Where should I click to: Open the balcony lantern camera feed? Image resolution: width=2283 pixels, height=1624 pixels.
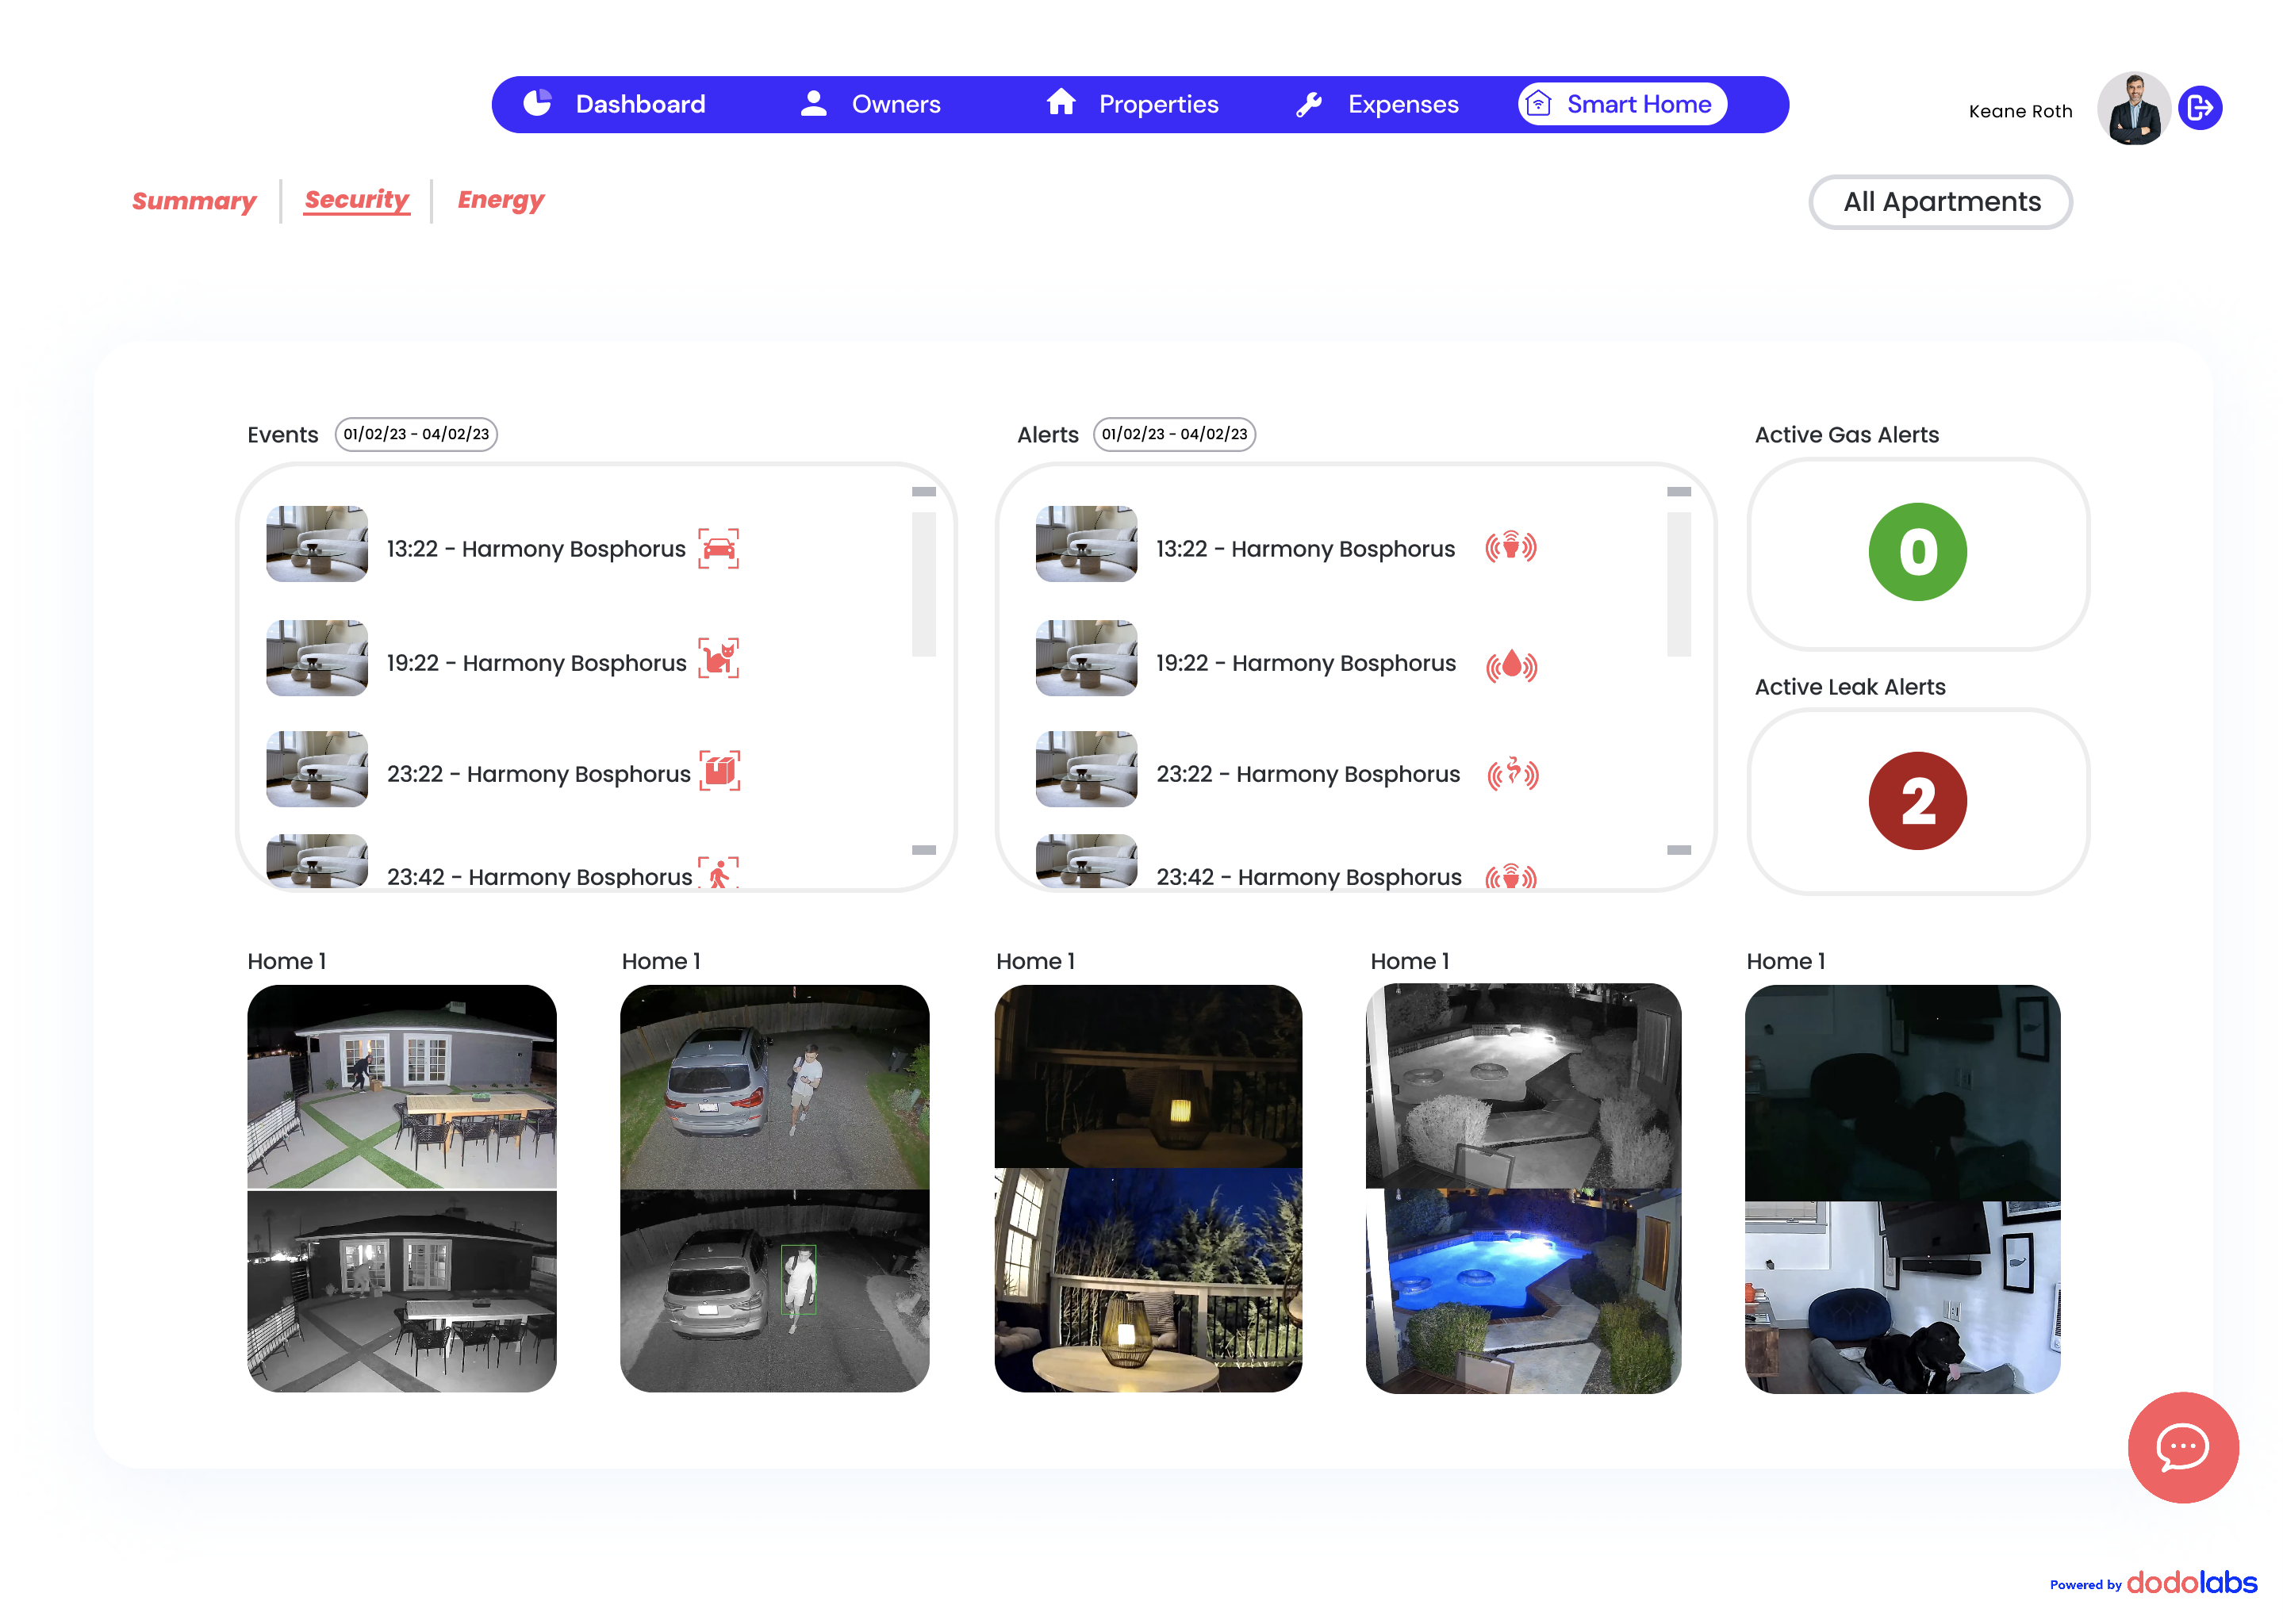pos(1148,1188)
